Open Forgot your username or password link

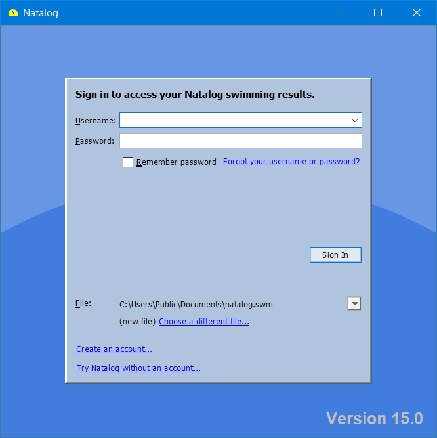(x=291, y=162)
